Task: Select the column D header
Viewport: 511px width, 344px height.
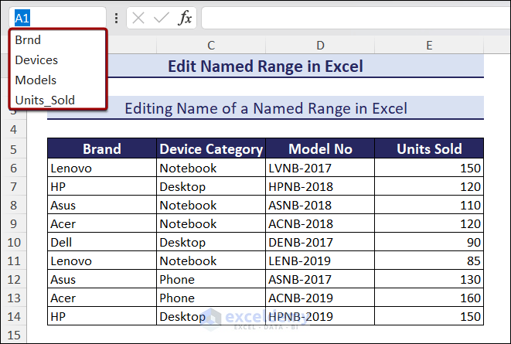Action: point(320,46)
